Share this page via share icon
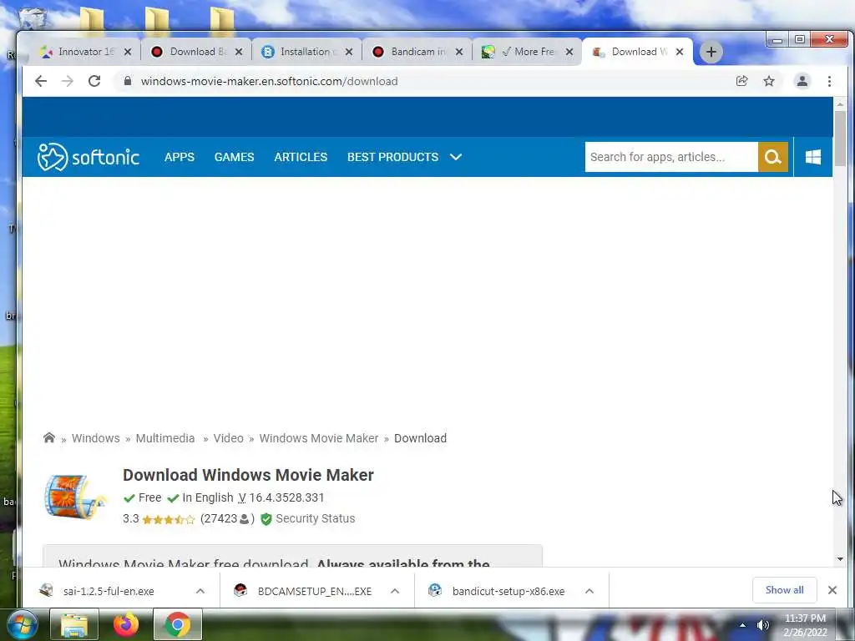The width and height of the screenshot is (855, 641). [x=741, y=81]
